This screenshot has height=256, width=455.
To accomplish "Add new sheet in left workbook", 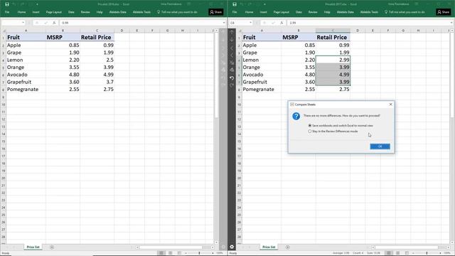I will 52,247.
